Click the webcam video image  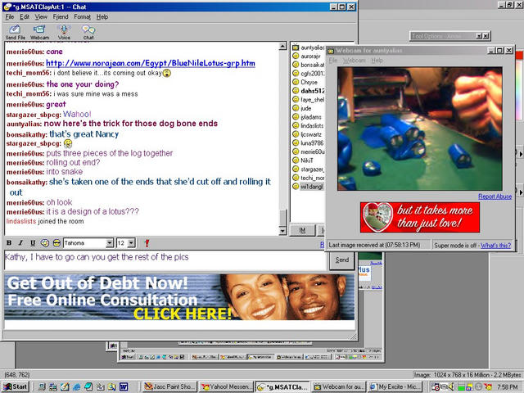[420, 129]
